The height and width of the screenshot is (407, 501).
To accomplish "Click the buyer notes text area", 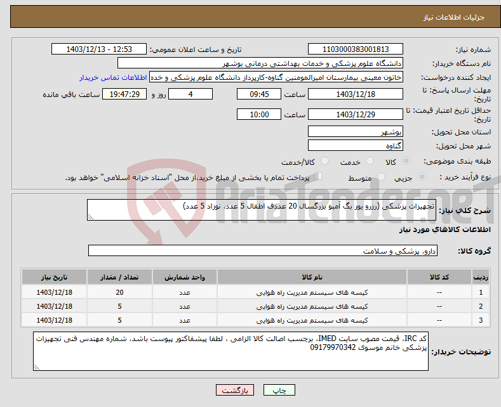I will 230,351.
